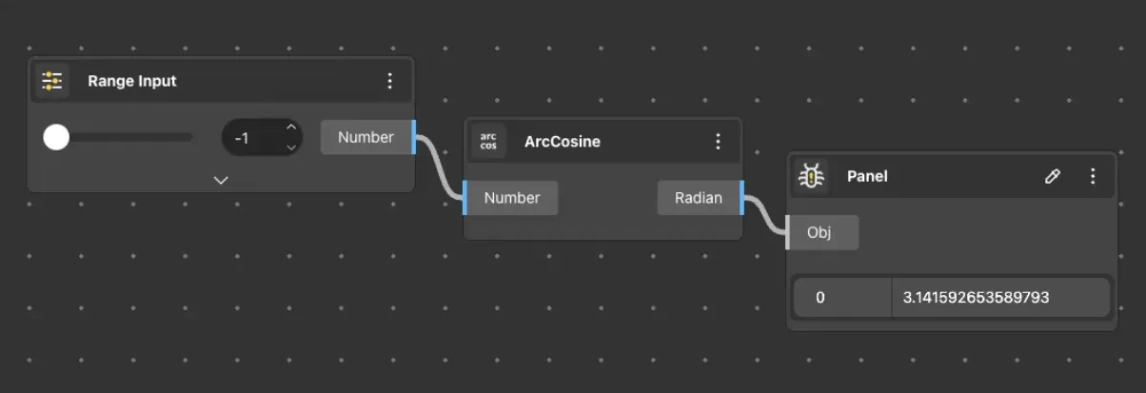Click the Panel Obj input port

pyautogui.click(x=822, y=232)
